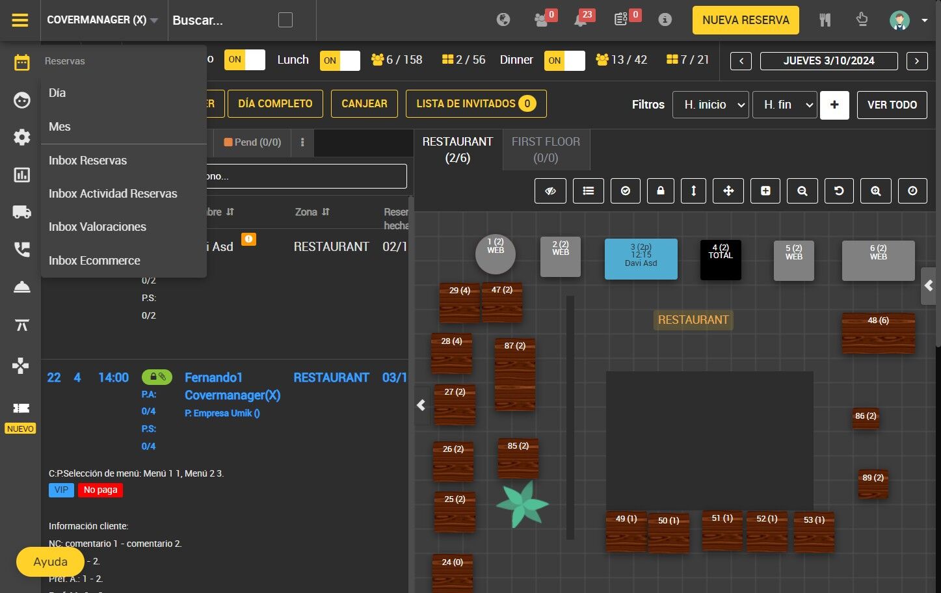Screen dimensions: 941x593
Task: Click the lock icon in floor plan toolbar
Action: (x=660, y=191)
